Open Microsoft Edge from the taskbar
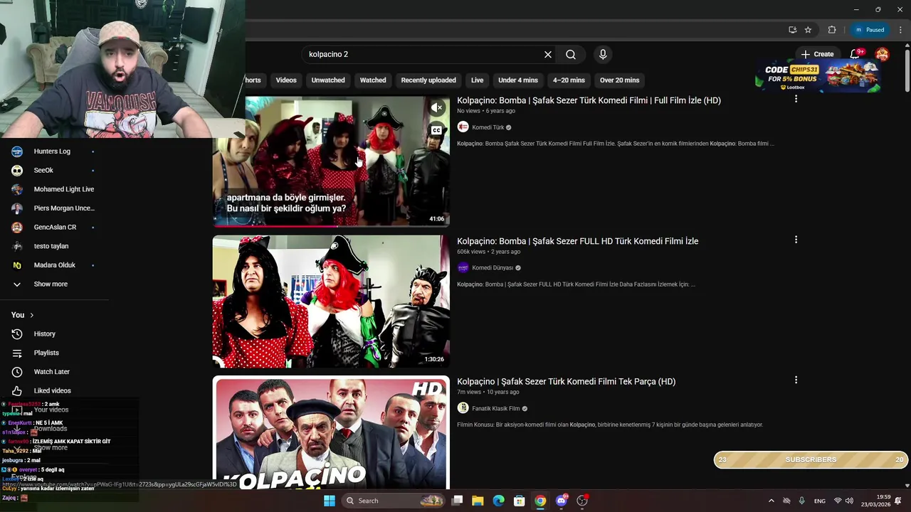 pos(498,501)
